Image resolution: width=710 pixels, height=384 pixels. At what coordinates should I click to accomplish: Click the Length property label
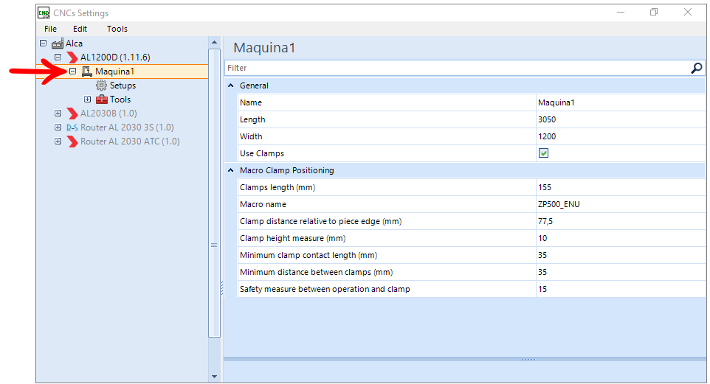point(252,119)
